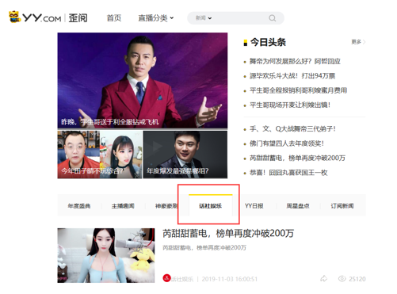Click inside the search input field
The height and width of the screenshot is (294, 397).
(x=239, y=18)
